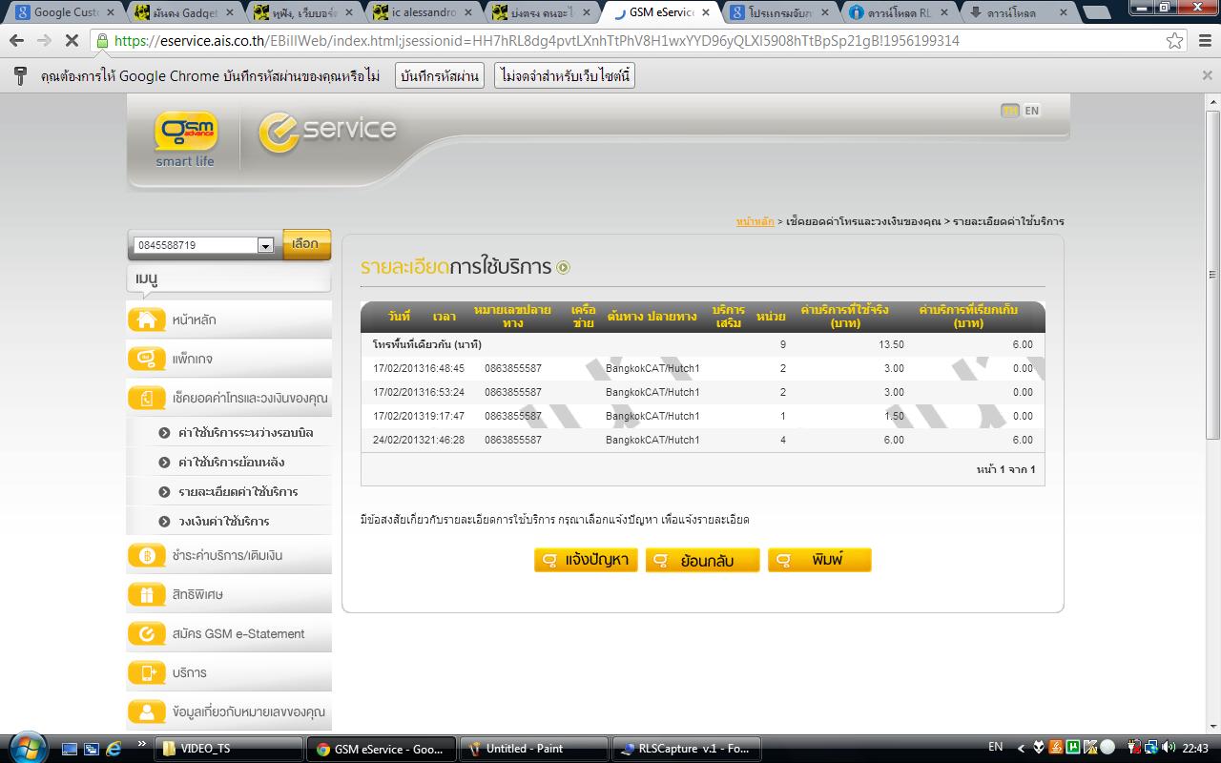This screenshot has width=1221, height=763.
Task: Dismiss the Chrome save password bar
Action: (x=1207, y=75)
